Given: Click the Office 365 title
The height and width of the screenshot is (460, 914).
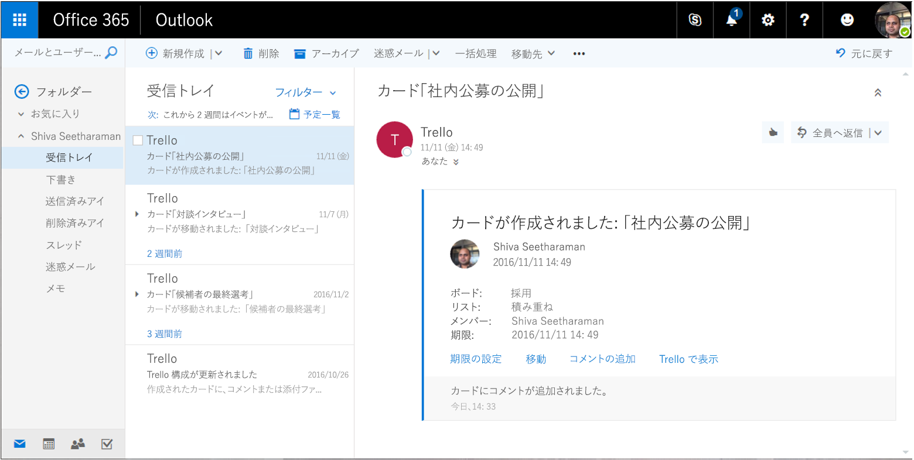Looking at the screenshot, I should 91,20.
